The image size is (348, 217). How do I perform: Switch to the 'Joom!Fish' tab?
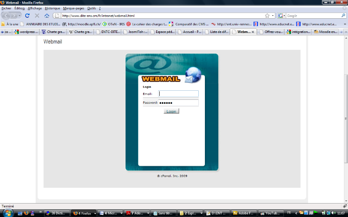click(x=135, y=32)
